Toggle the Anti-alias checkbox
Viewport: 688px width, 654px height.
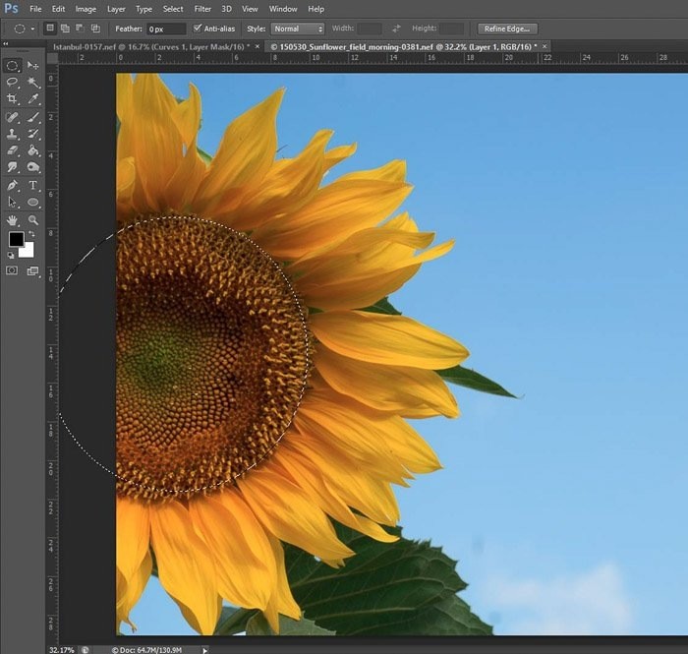(198, 29)
